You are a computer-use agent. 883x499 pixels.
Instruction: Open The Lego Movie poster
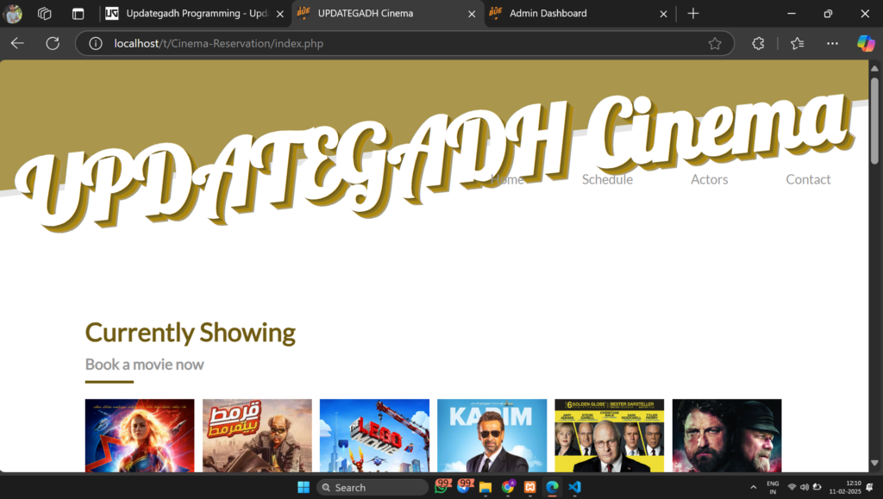click(374, 435)
